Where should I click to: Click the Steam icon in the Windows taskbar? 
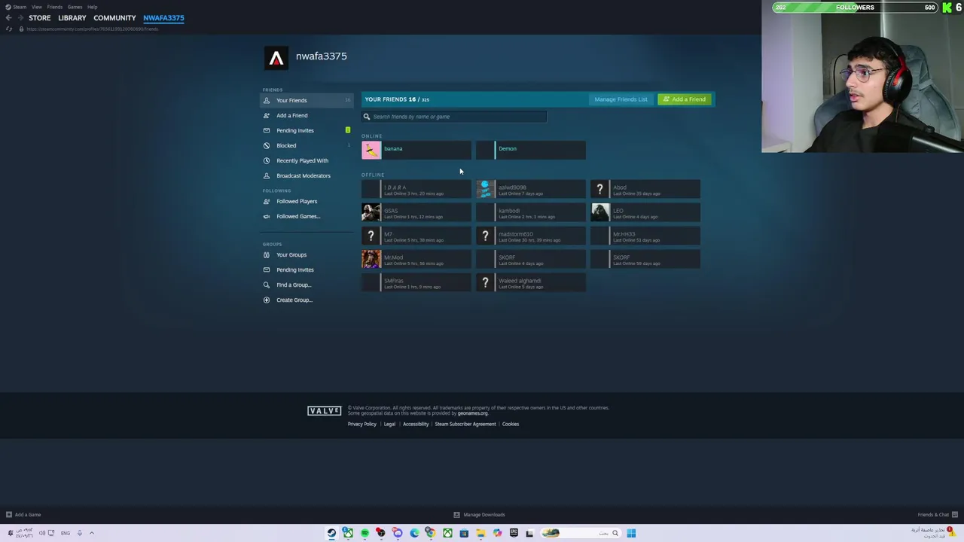tap(331, 533)
